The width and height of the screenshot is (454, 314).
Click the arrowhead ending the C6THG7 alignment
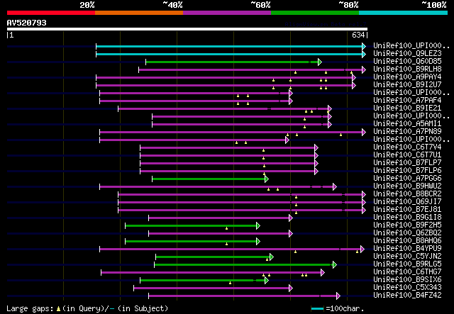(323, 273)
